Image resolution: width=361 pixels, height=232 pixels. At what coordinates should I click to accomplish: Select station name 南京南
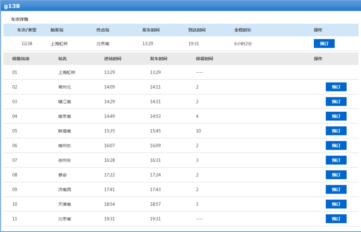click(x=65, y=116)
